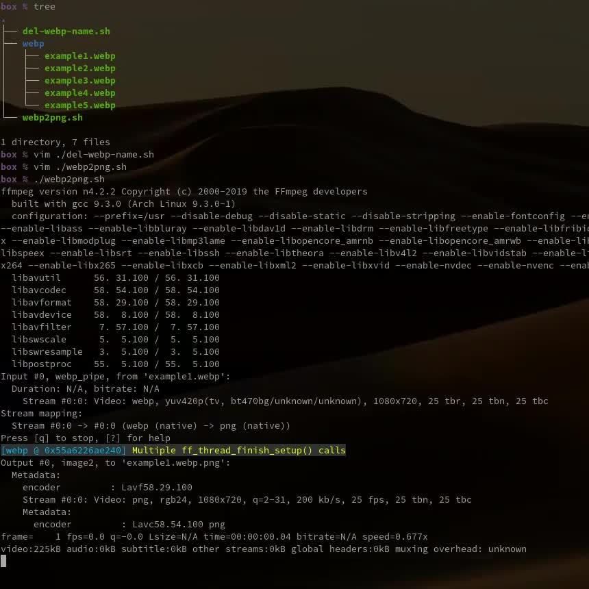Click the "Output #0, image2" line

(x=115, y=463)
